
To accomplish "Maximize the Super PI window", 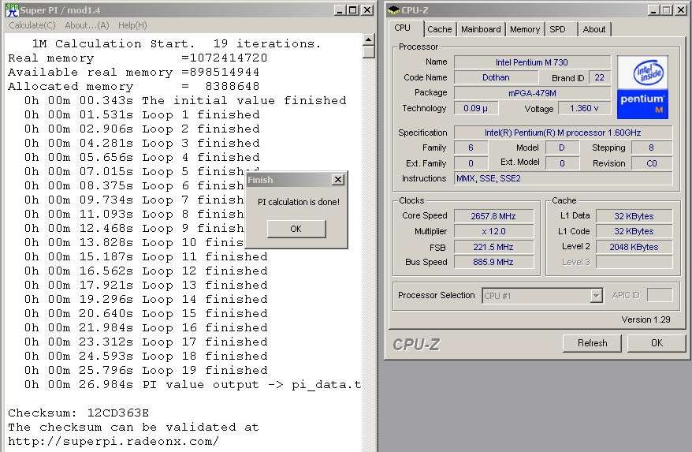I will tap(353, 9).
